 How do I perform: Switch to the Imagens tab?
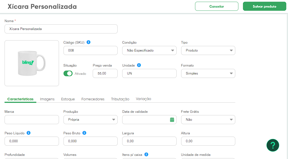[47, 99]
